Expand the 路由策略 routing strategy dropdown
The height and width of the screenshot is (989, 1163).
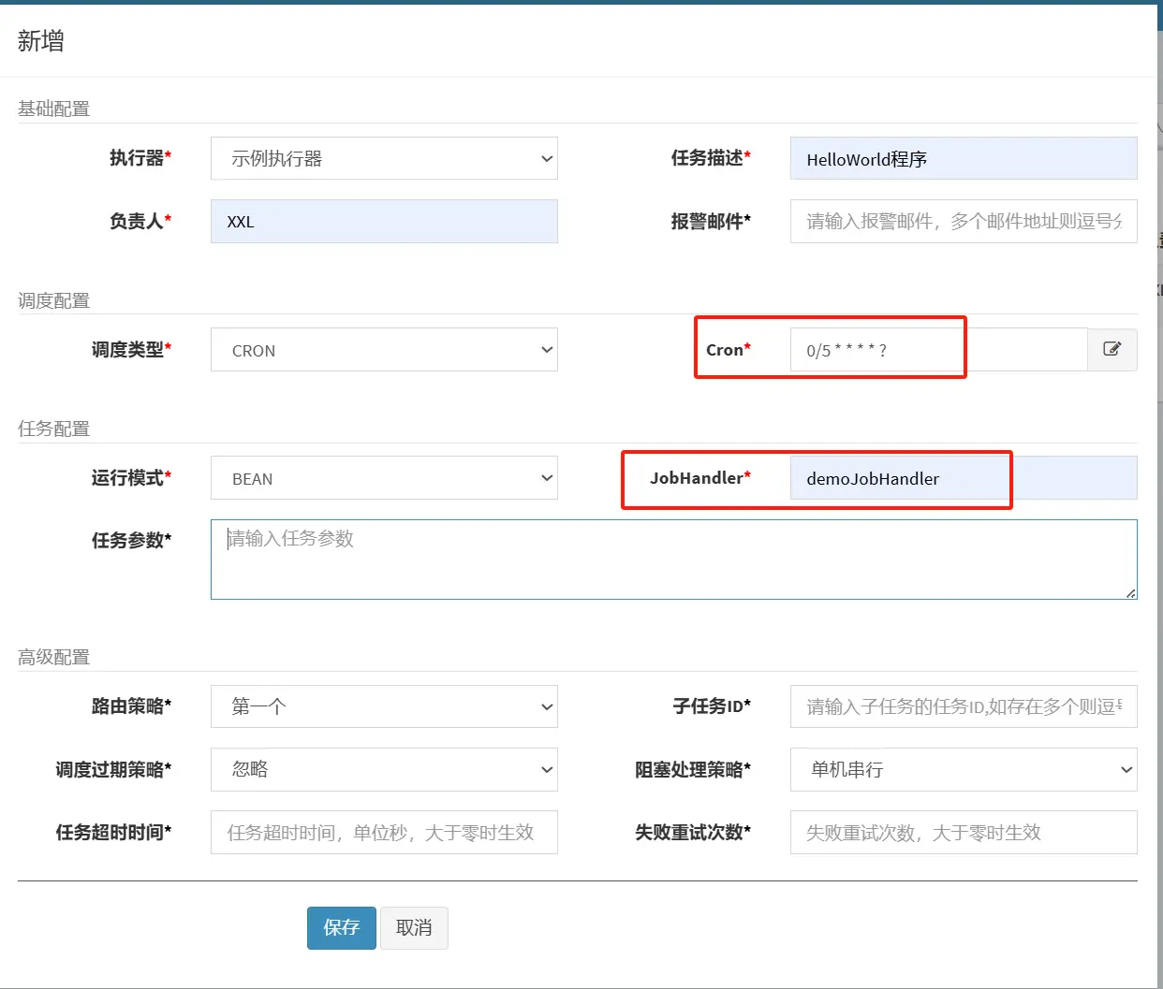(384, 706)
